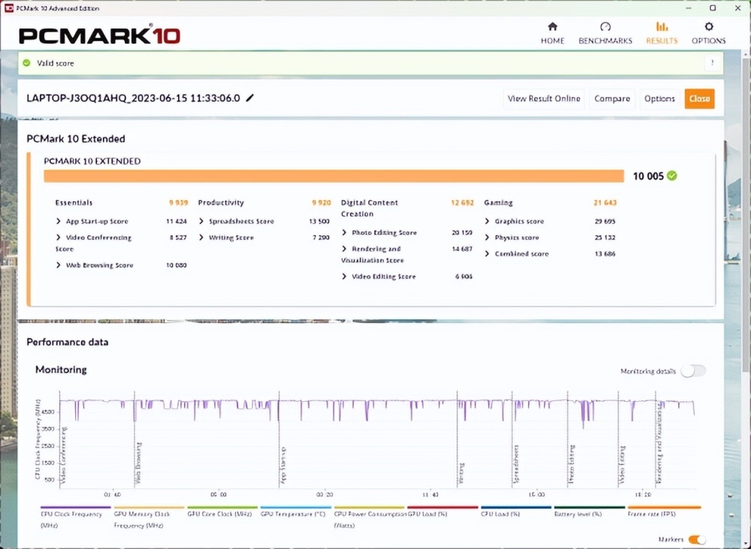The width and height of the screenshot is (751, 549).
Task: Click the Compare button
Action: [612, 98]
